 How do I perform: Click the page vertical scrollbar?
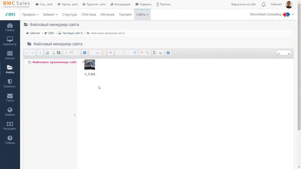point(299,67)
